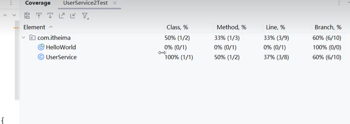The image size is (350, 124).
Task: Click the HelloWorld class icon
Action: (41, 47)
